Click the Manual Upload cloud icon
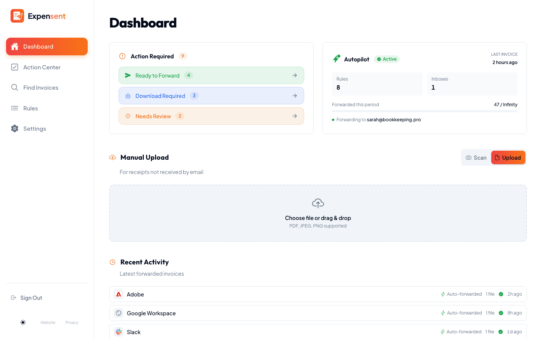 (112, 157)
